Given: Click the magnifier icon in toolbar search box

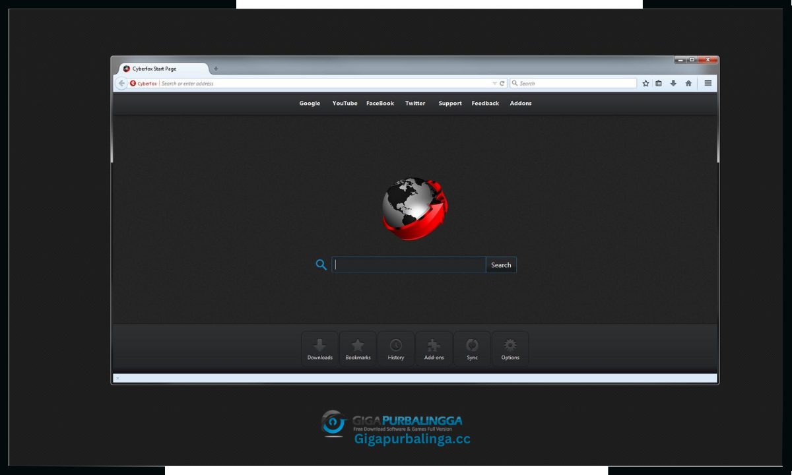Looking at the screenshot, I should pos(515,83).
